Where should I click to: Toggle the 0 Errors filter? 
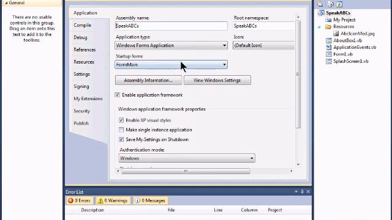pyautogui.click(x=79, y=200)
